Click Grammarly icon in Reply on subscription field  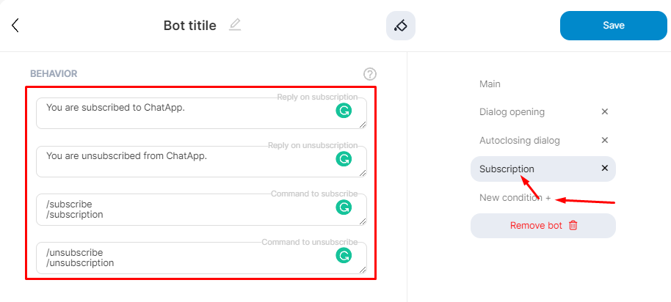click(344, 111)
